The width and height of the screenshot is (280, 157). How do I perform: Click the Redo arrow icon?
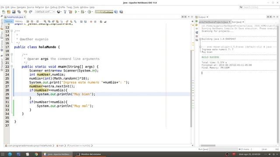[31, 12]
